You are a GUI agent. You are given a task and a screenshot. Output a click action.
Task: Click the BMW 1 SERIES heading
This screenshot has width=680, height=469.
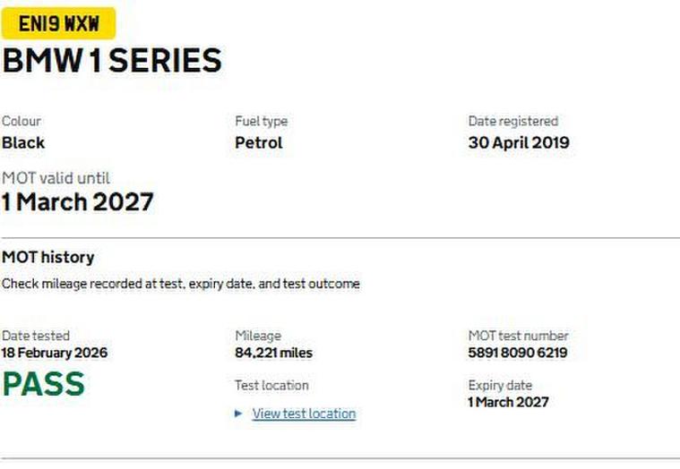112,61
